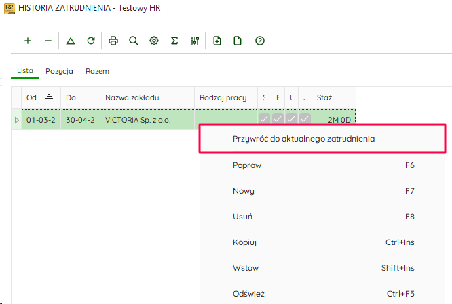Open filter sliders icon in toolbar
This screenshot has height=304, width=452.
(x=195, y=41)
